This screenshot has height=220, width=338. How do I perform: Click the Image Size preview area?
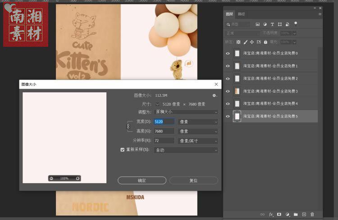tap(64, 138)
